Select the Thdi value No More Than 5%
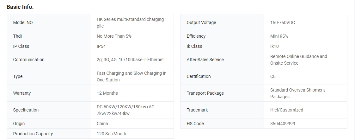 click(x=114, y=36)
